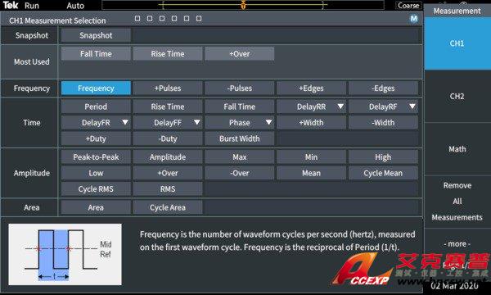This screenshot has width=491, height=295.
Task: Select the Cycle Area measurement
Action: point(168,207)
